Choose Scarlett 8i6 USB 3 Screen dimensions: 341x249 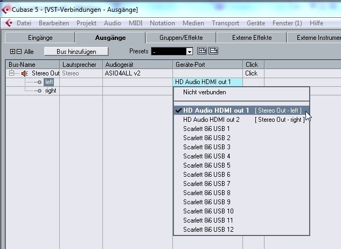(x=241, y=147)
